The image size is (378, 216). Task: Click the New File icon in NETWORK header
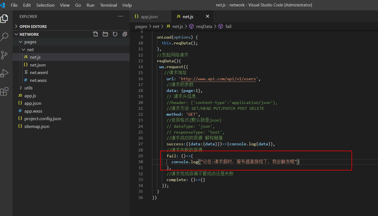pyautogui.click(x=95, y=34)
